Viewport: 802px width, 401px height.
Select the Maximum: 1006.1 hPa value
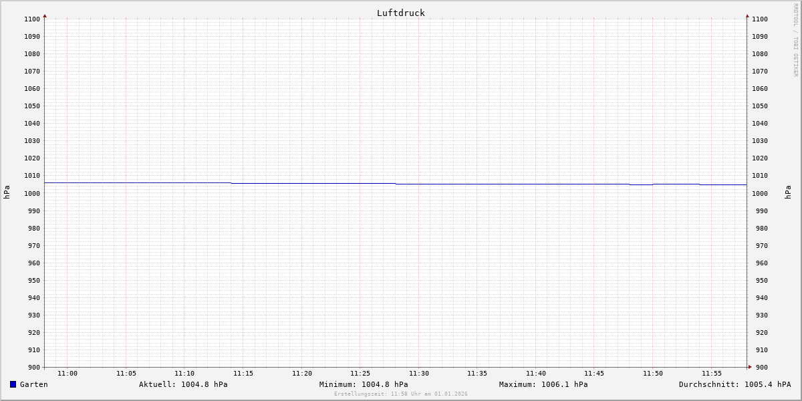point(543,384)
